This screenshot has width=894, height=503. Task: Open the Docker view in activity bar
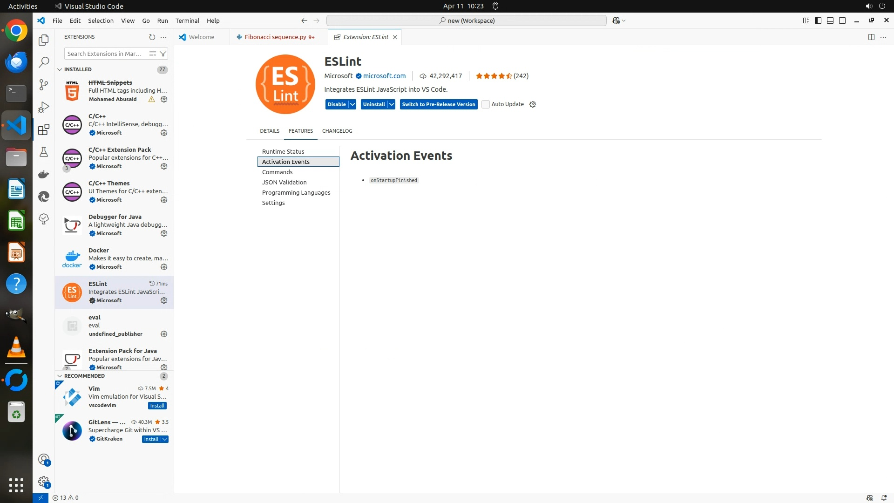point(44,174)
